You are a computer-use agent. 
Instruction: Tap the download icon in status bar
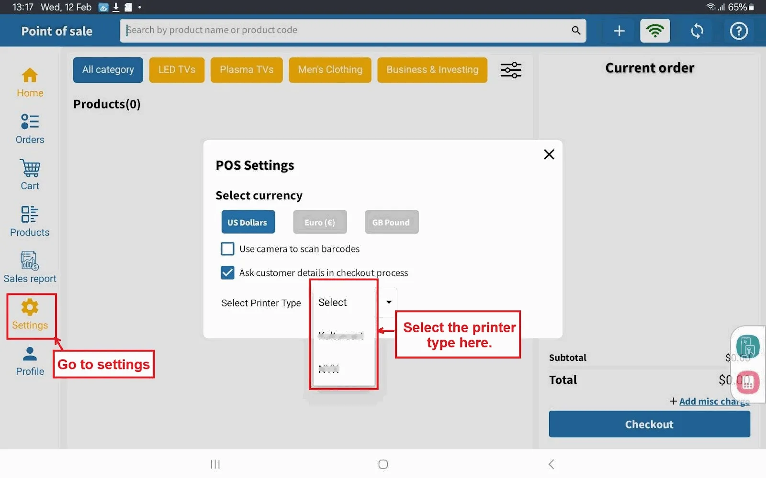tap(116, 7)
